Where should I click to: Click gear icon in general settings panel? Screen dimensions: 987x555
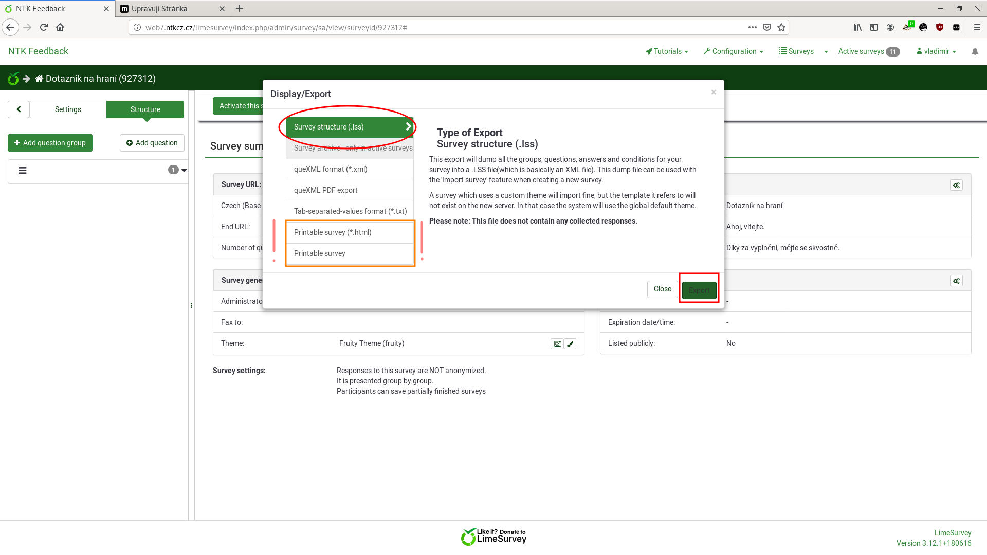click(956, 281)
